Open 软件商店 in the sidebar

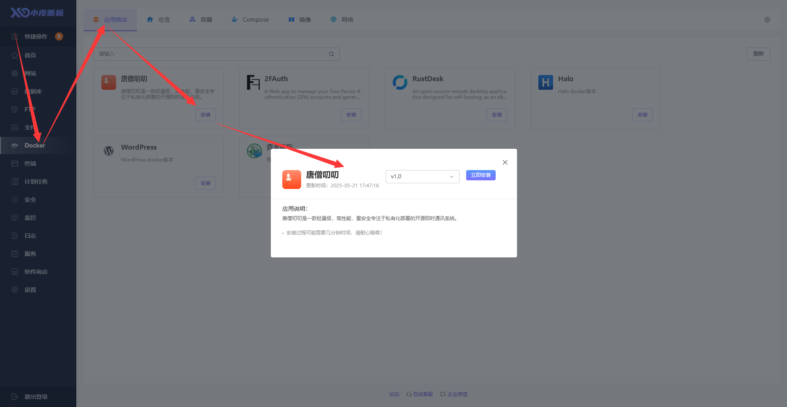click(x=36, y=272)
